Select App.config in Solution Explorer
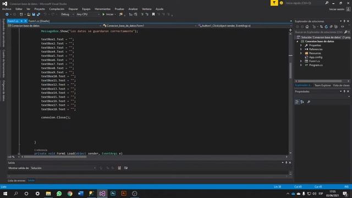This screenshot has height=198, width=352. tap(315, 57)
